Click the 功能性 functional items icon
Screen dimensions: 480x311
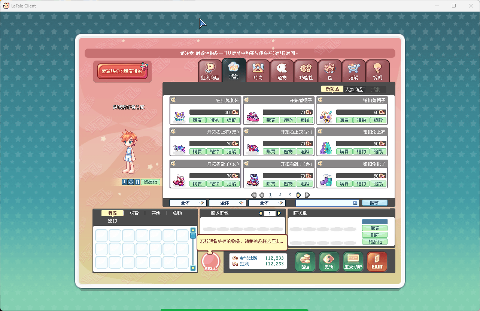pos(306,71)
